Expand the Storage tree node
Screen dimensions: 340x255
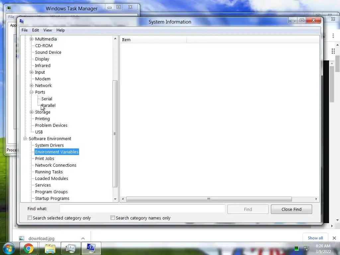coord(32,112)
